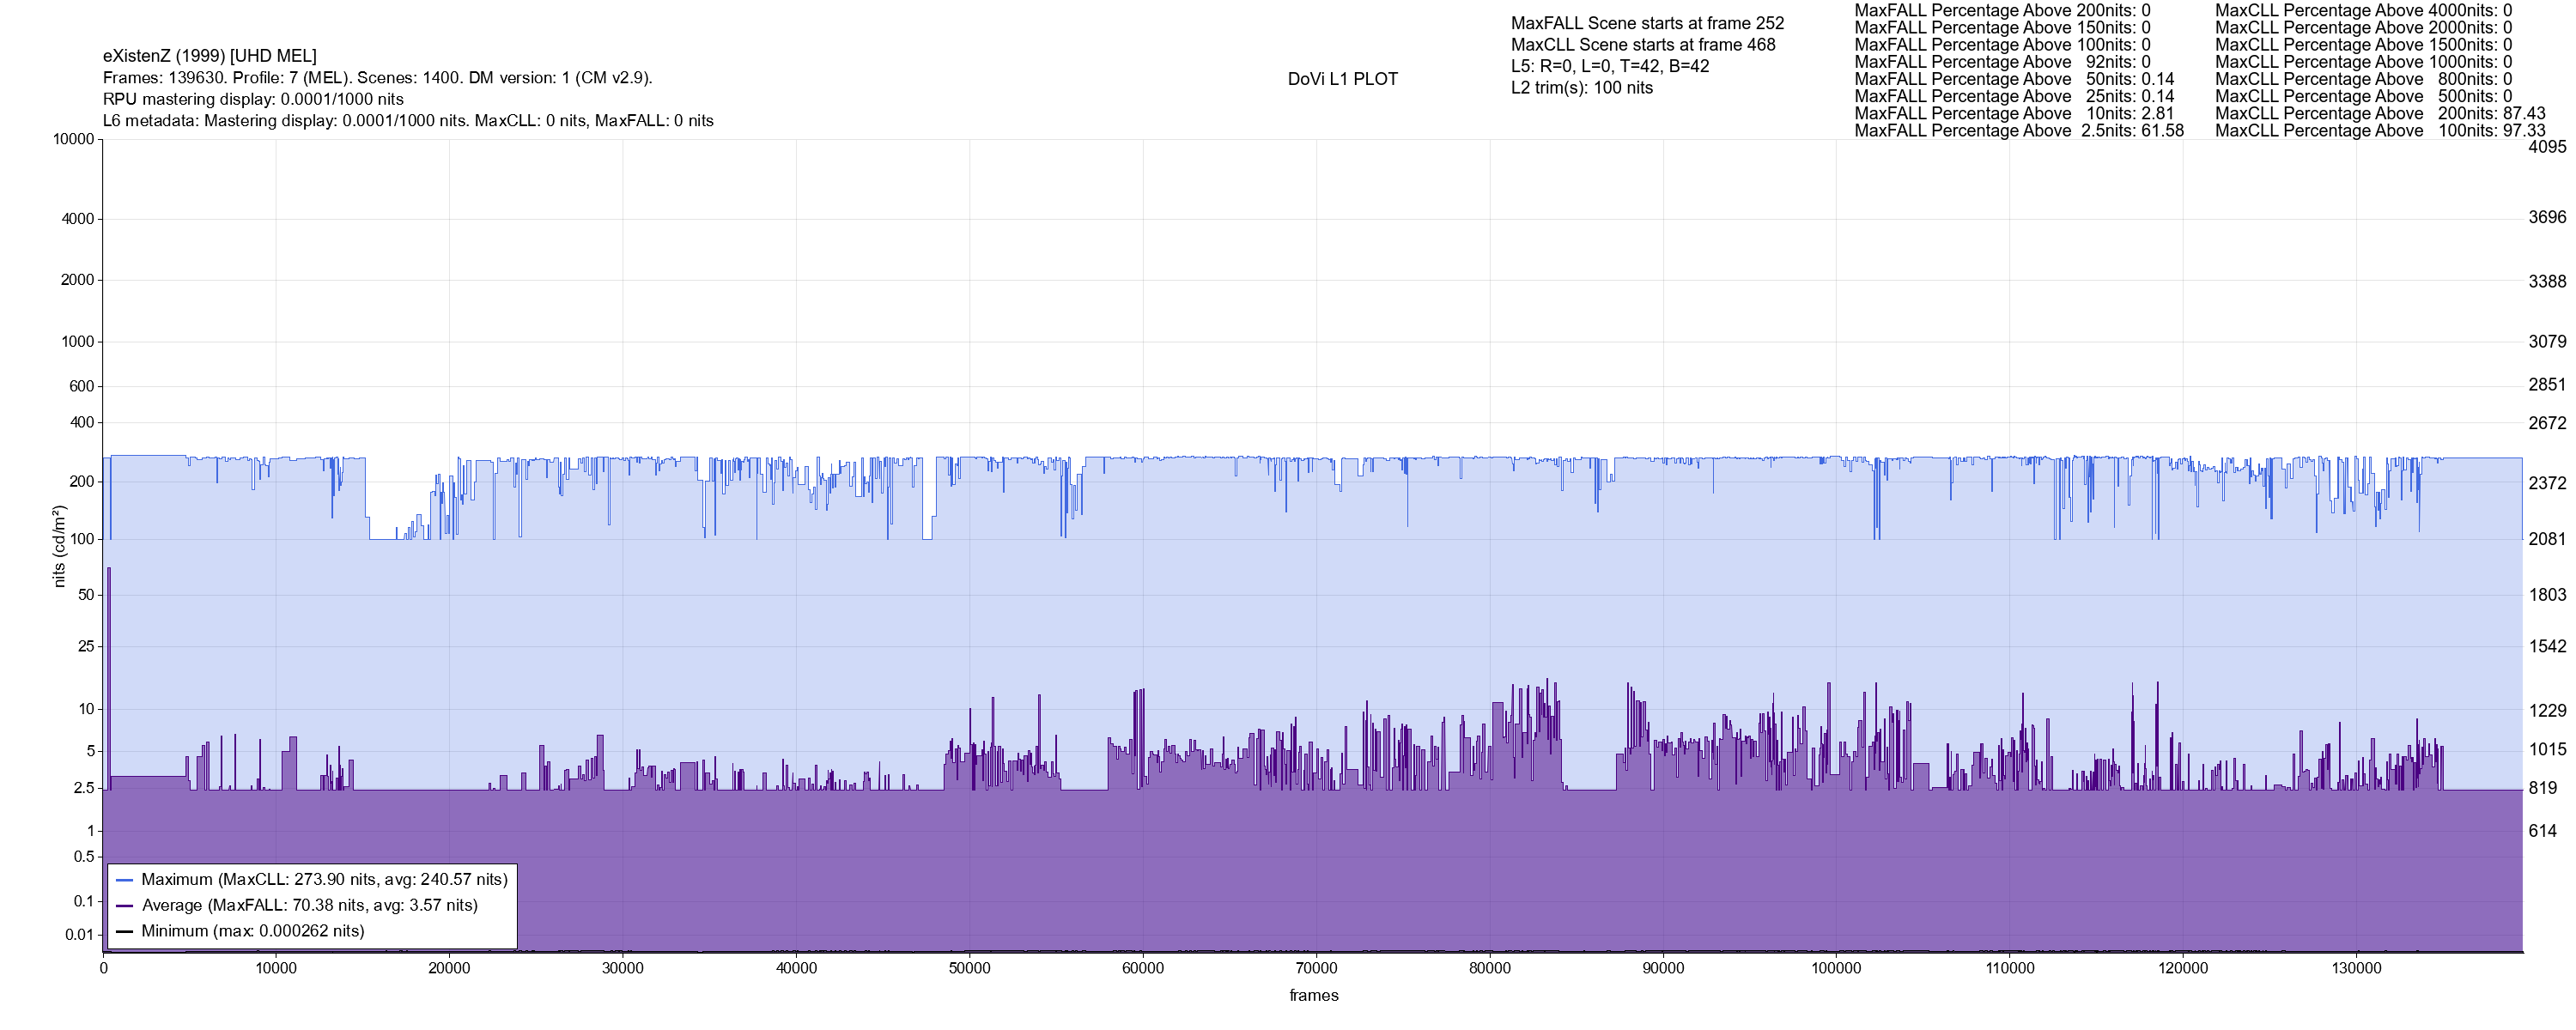Select the Average MaxFALL legend entry text
The height and width of the screenshot is (1030, 2576).
pyautogui.click(x=309, y=906)
